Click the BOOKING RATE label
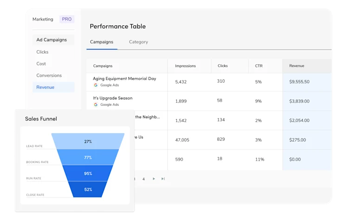 click(x=37, y=162)
